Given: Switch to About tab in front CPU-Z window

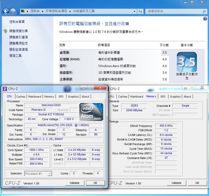Looking at the screenshot, I should [85, 97].
